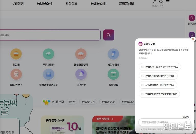
Task: Open the 재난현황 disaster status icon
Action: [x=81, y=74]
